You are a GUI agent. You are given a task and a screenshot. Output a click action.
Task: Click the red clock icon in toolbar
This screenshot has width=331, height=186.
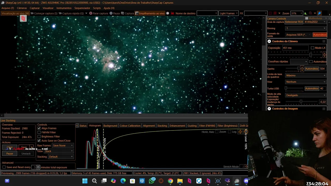click(310, 13)
